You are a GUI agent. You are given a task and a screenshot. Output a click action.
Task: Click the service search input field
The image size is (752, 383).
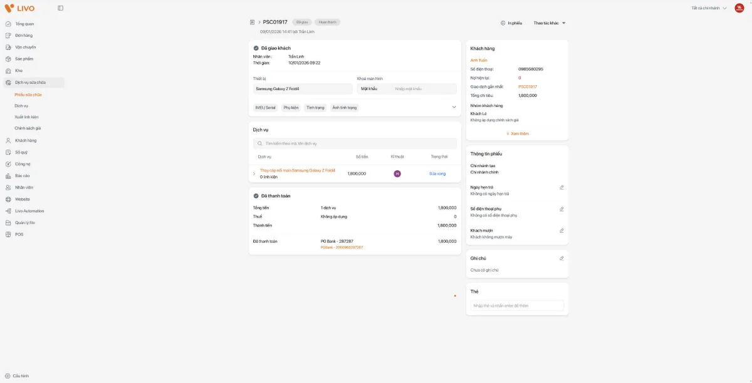355,143
